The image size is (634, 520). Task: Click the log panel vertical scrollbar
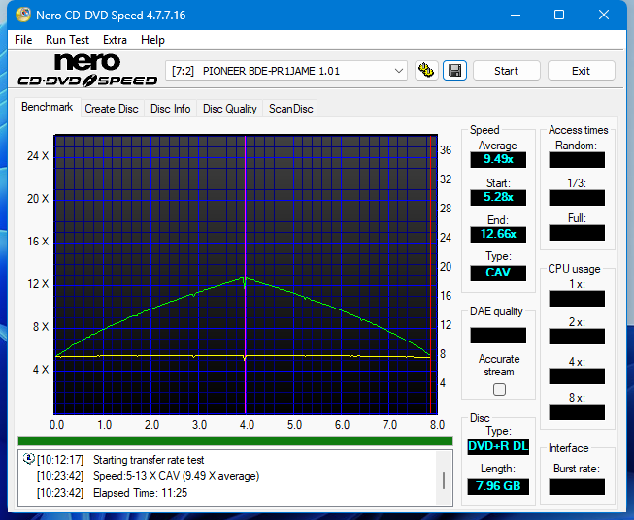coord(444,479)
